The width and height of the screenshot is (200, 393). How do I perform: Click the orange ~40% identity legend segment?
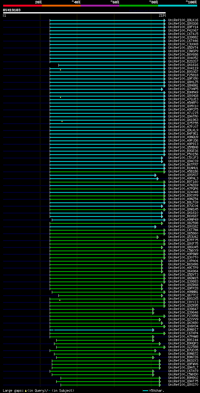[x=61, y=6]
